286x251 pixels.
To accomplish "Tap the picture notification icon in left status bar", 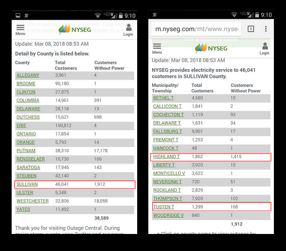I will [18, 16].
